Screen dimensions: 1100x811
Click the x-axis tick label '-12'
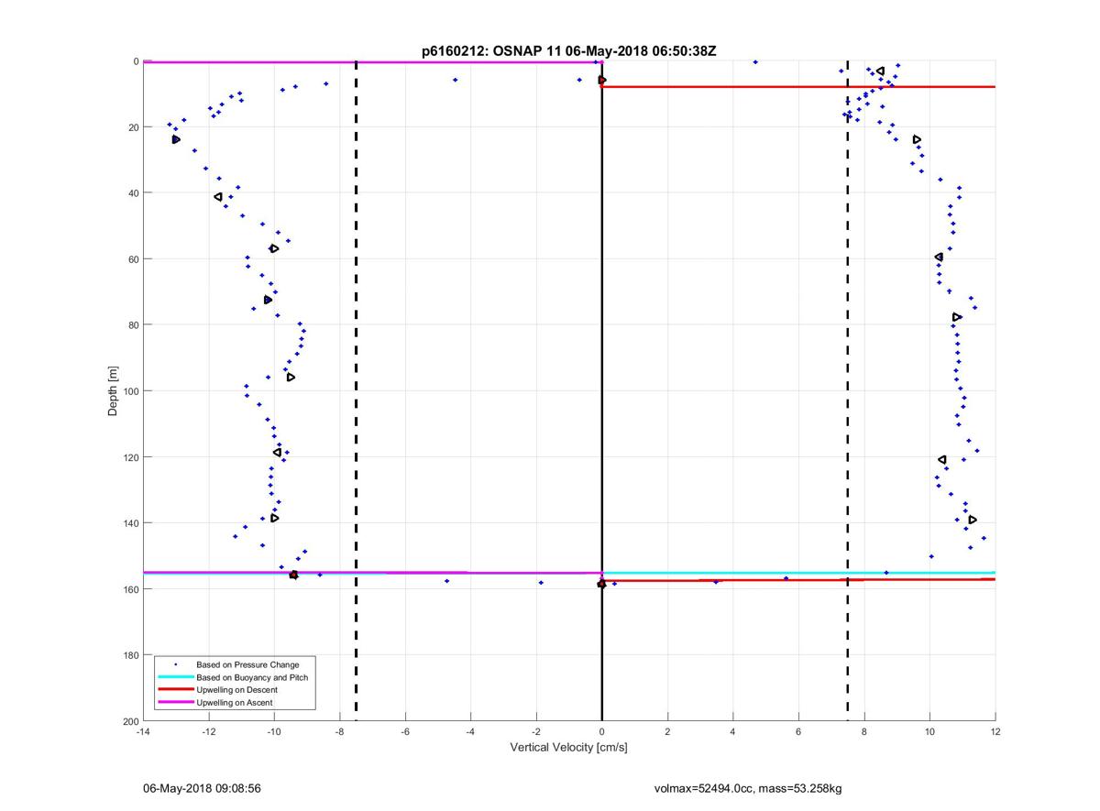pyautogui.click(x=208, y=731)
